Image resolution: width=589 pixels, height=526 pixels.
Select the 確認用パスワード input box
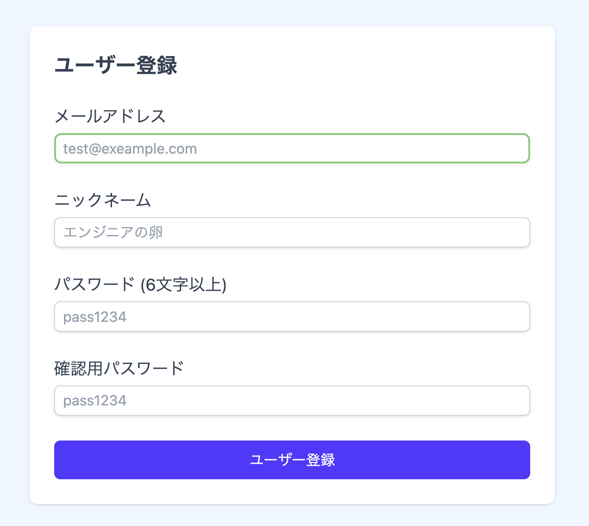(x=292, y=400)
